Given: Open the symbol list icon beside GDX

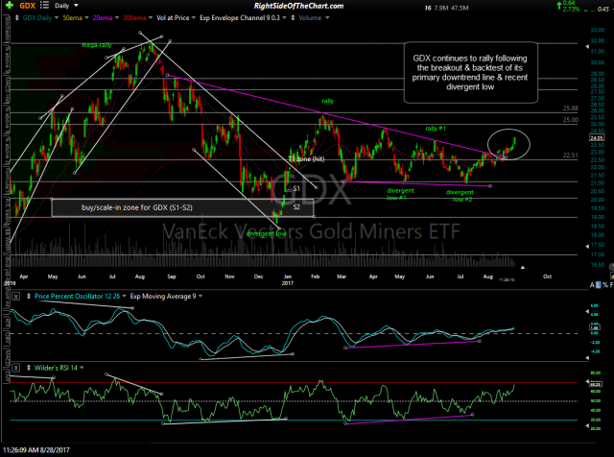Looking at the screenshot, I should click(x=44, y=6).
